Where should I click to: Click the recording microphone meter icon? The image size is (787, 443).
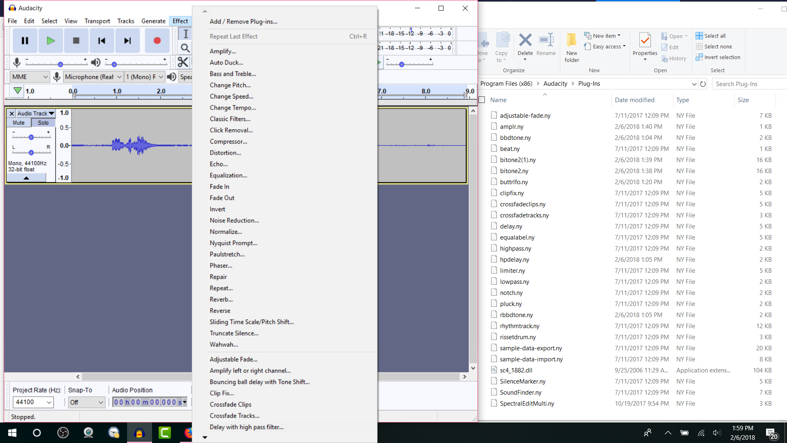click(17, 62)
